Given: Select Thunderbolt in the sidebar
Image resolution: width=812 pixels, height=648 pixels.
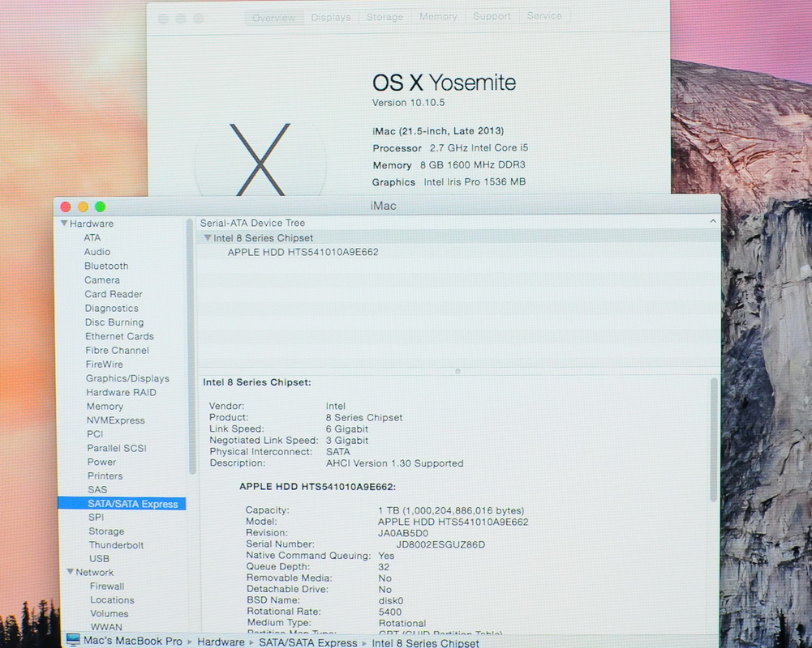Looking at the screenshot, I should click(116, 545).
